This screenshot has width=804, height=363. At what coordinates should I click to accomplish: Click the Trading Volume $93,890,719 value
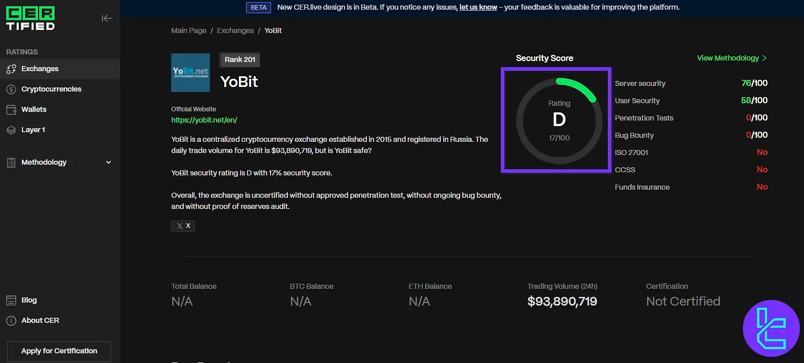point(562,301)
